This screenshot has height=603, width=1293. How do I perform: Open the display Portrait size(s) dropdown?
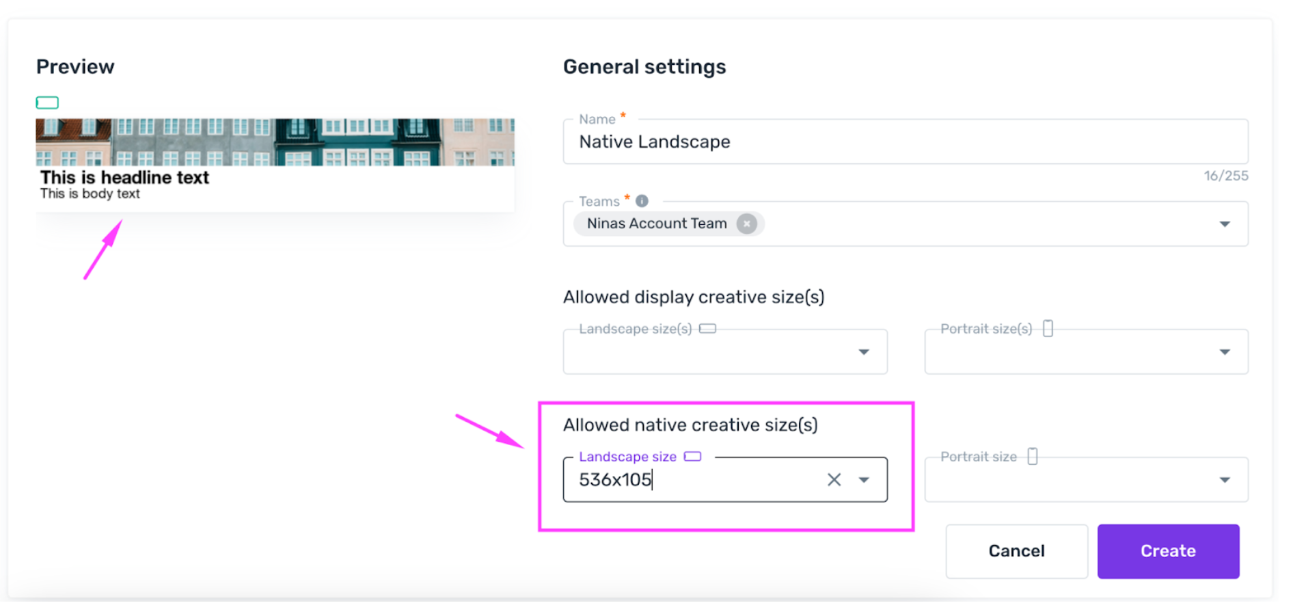pyautogui.click(x=1225, y=352)
